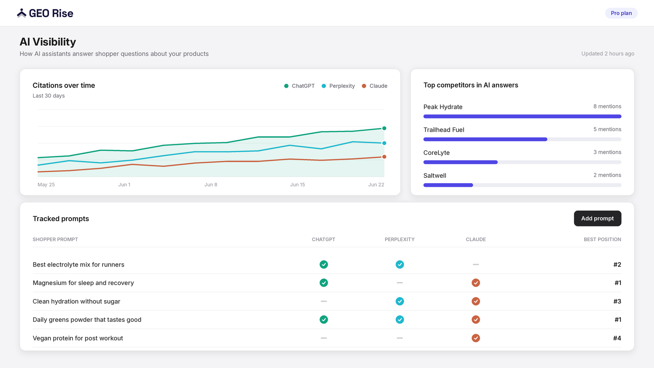Click ChatGPT checkmark for Magnesium sleep recovery
This screenshot has height=368, width=654.
324,283
